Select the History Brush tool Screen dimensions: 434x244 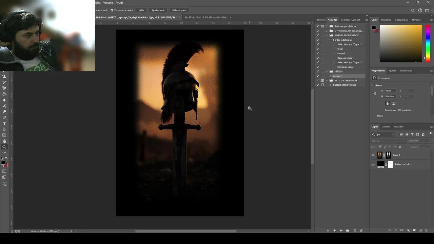point(4,82)
